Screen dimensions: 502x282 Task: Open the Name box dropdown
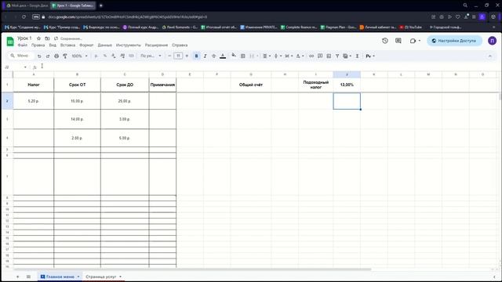pos(25,67)
